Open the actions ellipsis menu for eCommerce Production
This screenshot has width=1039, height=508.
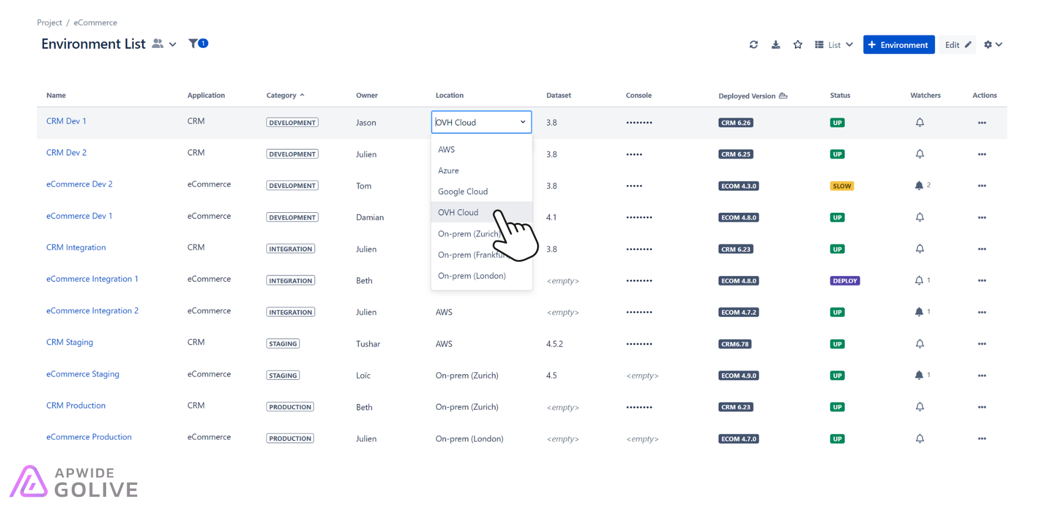coord(982,439)
